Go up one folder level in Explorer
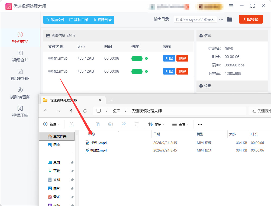 coord(72,111)
